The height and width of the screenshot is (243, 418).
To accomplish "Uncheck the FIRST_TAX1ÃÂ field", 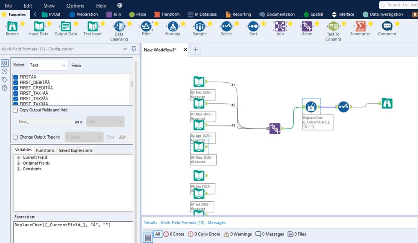I will pos(15,94).
